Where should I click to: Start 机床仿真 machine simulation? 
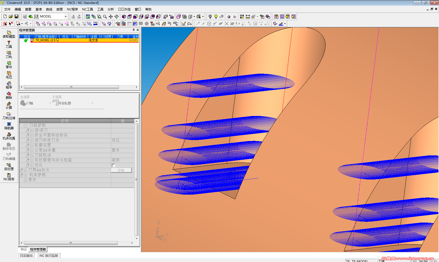coord(9,136)
